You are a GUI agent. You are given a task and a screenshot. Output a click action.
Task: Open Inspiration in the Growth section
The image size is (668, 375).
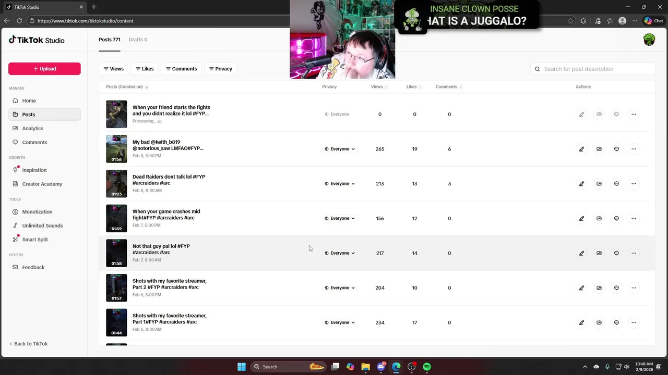click(x=44, y=170)
